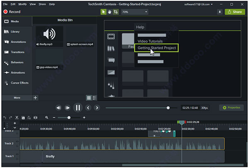Click the download arrow icon next to Share

coord(220,12)
